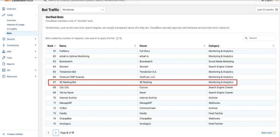Click elmah.io Uptime Monitoring row name
Viewport: 280px width, 137px height.
pos(74,56)
